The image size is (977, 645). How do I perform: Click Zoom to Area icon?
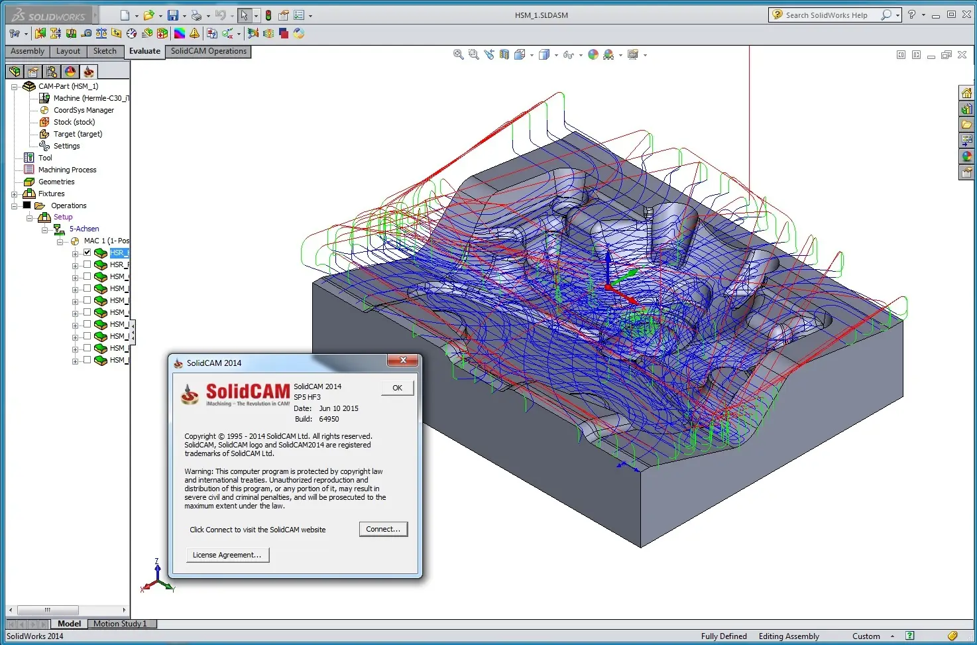click(473, 54)
